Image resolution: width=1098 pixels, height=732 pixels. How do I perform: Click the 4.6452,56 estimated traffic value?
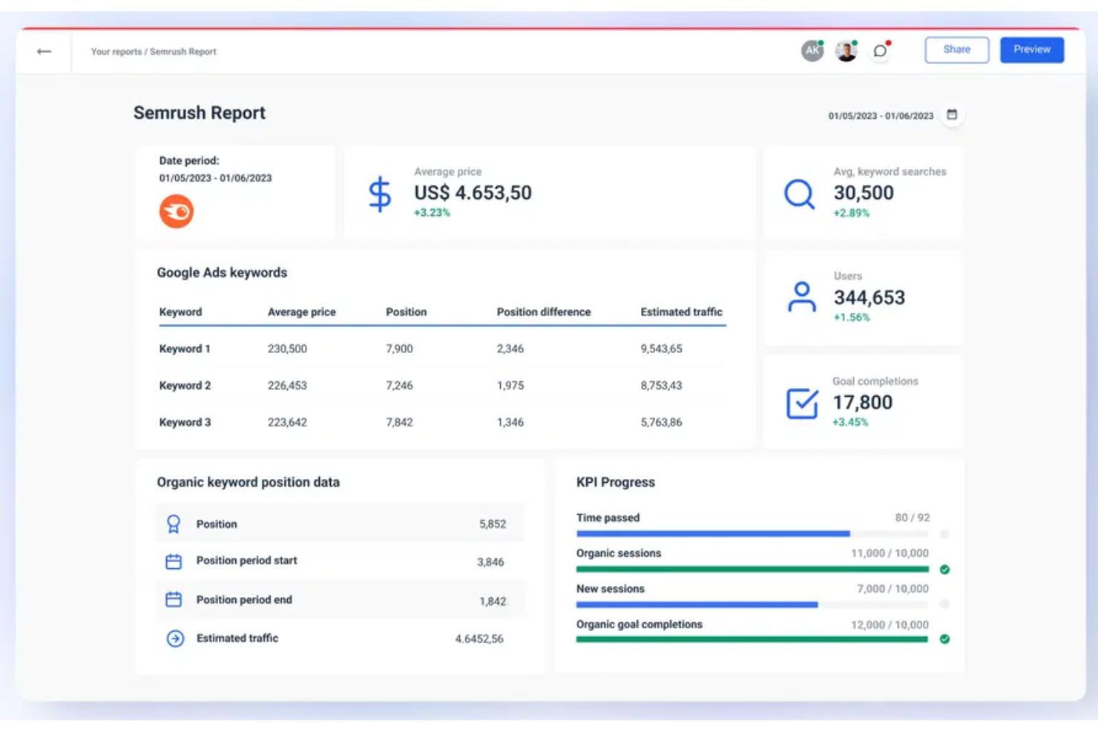click(479, 639)
